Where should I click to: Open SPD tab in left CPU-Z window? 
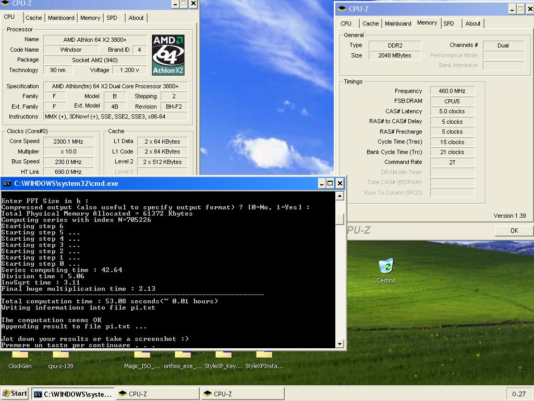pos(112,18)
